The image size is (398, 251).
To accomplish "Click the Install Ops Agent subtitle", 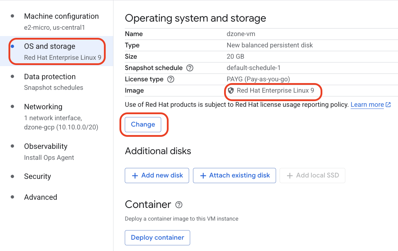I will (49, 158).
